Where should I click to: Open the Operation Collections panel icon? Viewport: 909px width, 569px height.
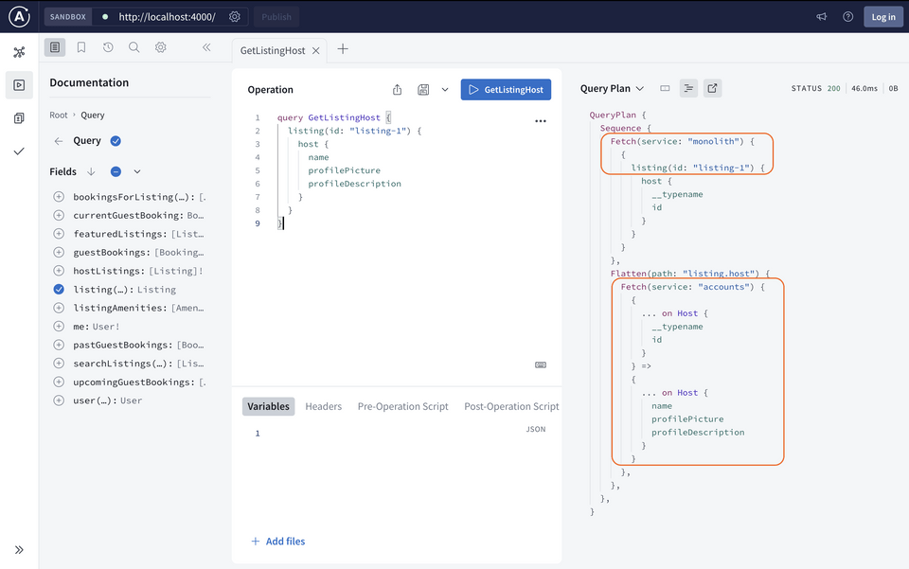tap(19, 118)
